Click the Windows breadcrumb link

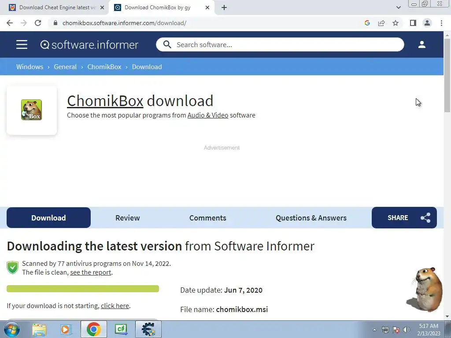click(30, 67)
